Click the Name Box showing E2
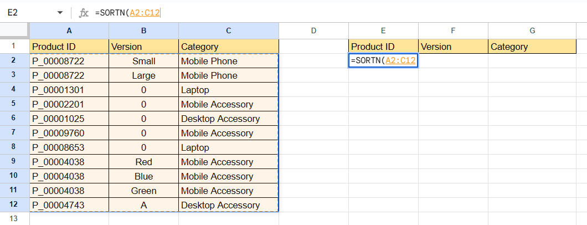The width and height of the screenshot is (587, 225). [x=28, y=12]
